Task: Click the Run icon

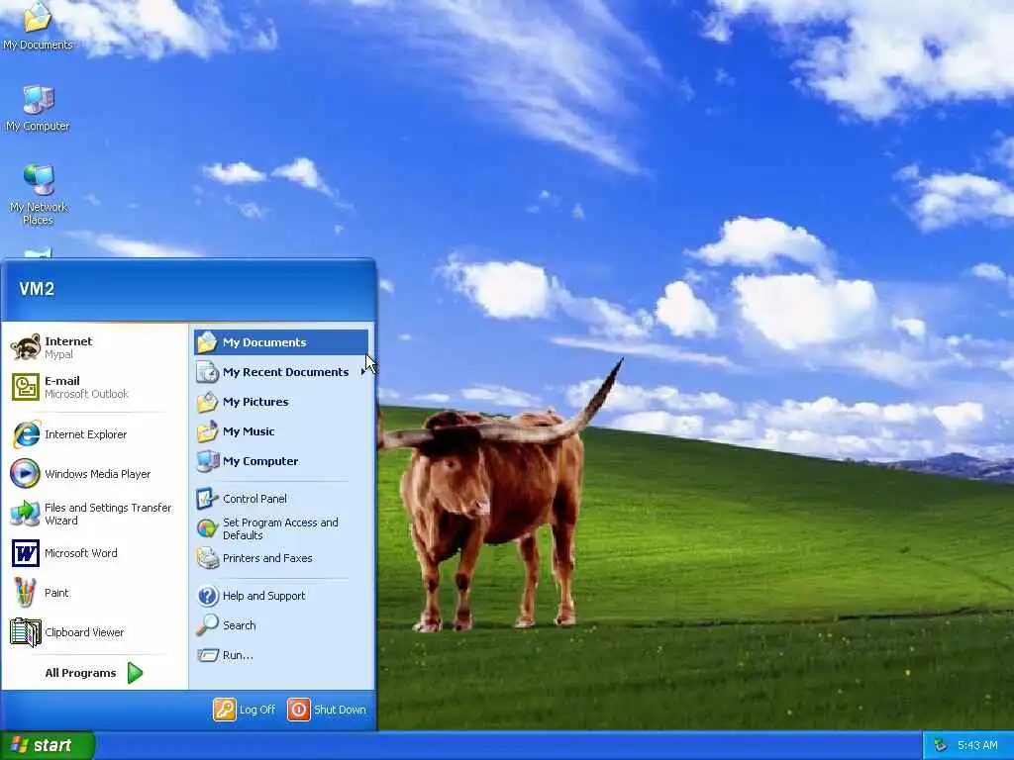Action: (207, 655)
